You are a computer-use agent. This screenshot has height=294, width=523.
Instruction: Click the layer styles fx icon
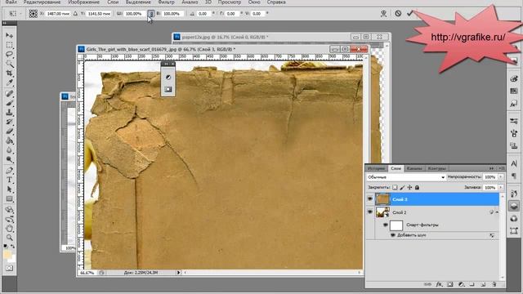[x=439, y=284]
